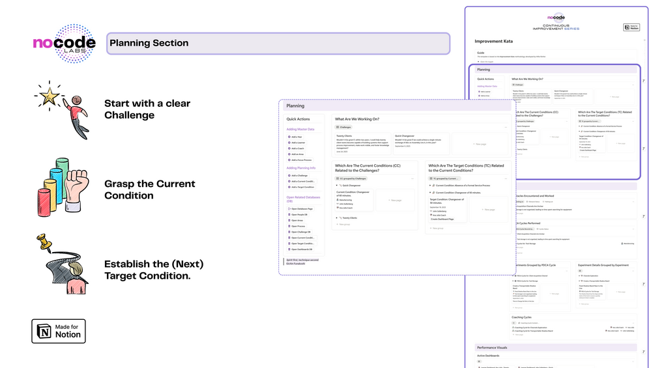This screenshot has height=368, width=655.
Task: Click New page in the enlarged Target Conditions gallery
Action: 488,210
